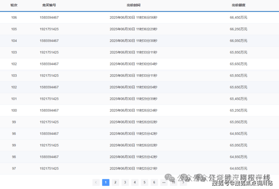The width and height of the screenshot is (279, 189).
Task: Expand more pages via the ellipsis button
Action: click(x=164, y=182)
